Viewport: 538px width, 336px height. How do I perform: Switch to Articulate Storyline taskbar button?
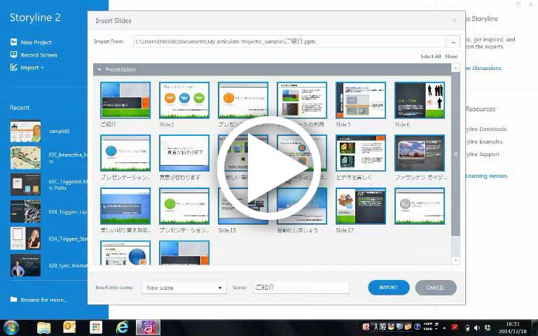[x=148, y=328]
